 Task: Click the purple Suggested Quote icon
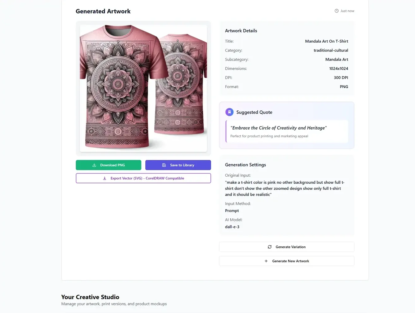[229, 112]
